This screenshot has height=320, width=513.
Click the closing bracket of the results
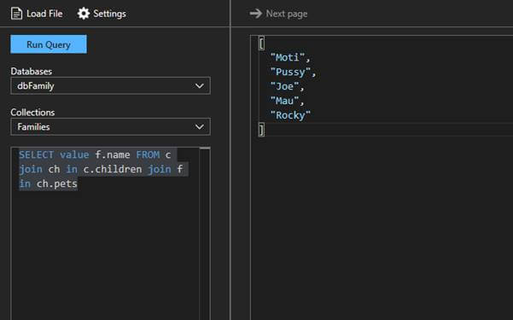click(261, 130)
